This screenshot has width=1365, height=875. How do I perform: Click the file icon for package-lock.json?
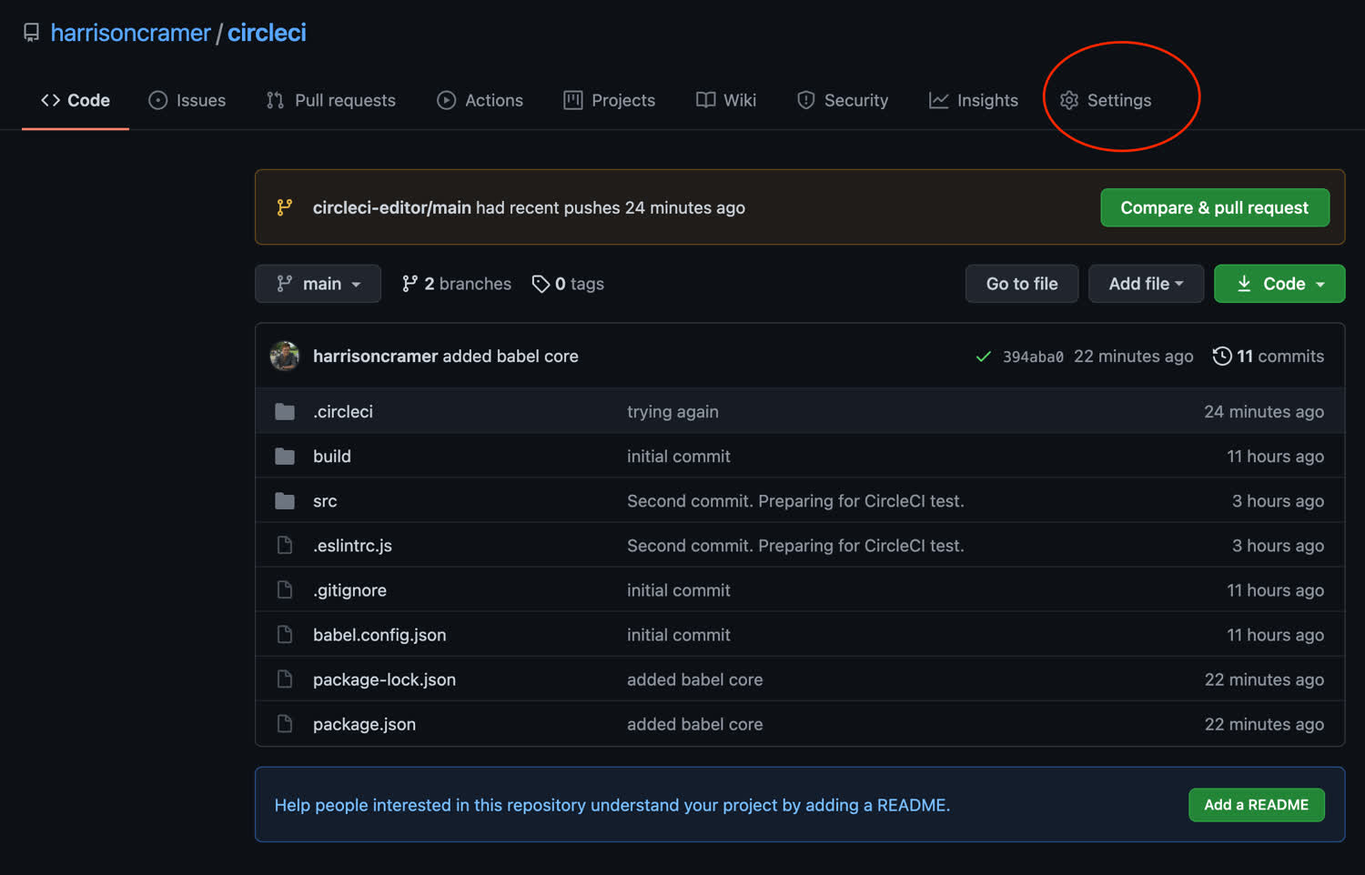(x=285, y=679)
